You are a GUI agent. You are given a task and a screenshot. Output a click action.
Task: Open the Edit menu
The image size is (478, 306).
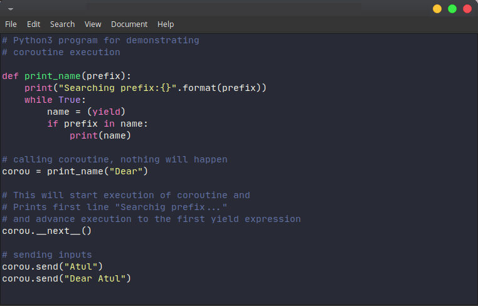pyautogui.click(x=33, y=24)
